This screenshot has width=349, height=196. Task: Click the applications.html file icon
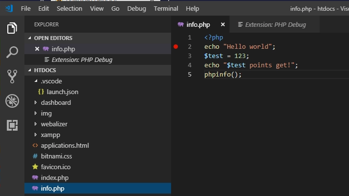click(35, 145)
